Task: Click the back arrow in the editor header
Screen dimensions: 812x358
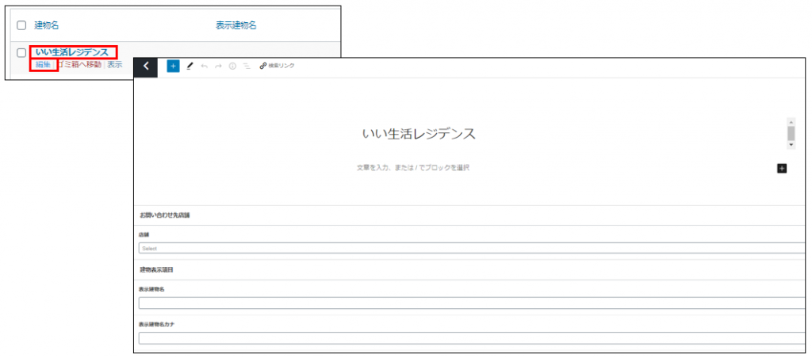Action: (x=146, y=67)
